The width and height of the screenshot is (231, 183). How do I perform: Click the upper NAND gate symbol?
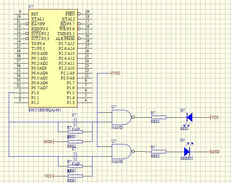click(121, 117)
